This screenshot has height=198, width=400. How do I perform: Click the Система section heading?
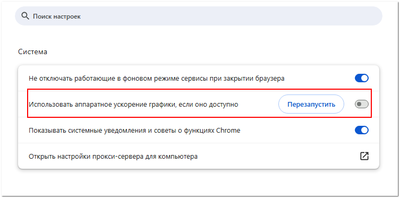pyautogui.click(x=32, y=51)
